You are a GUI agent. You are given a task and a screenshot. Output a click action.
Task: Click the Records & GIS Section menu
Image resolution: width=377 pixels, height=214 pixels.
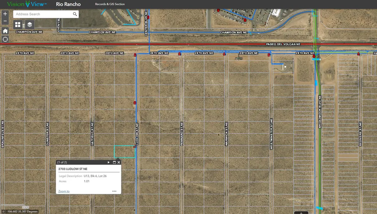[109, 4]
